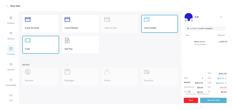Pick Cash as payment method
This screenshot has height=110, width=232.
click(x=40, y=45)
